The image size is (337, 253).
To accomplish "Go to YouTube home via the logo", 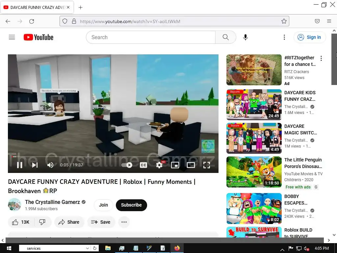I will point(39,37).
